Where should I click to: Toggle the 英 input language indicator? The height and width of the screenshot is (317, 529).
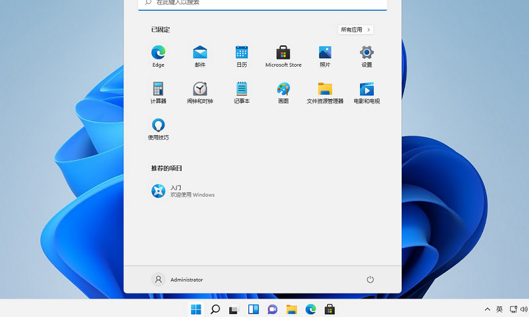click(500, 310)
